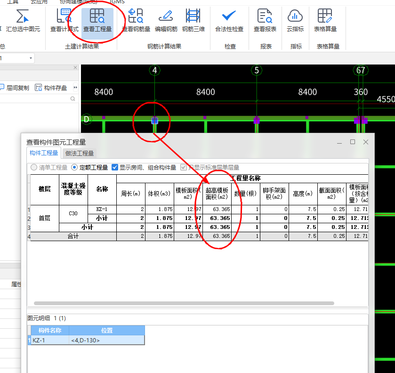Click search magnifier in left panel
This screenshot has width=395, height=373.
(x=73, y=99)
